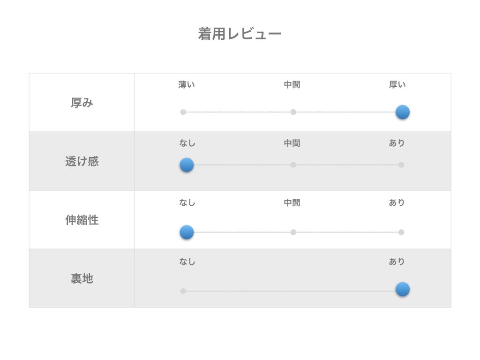Select the 厚み row header
This screenshot has width=480, height=360.
pos(82,103)
